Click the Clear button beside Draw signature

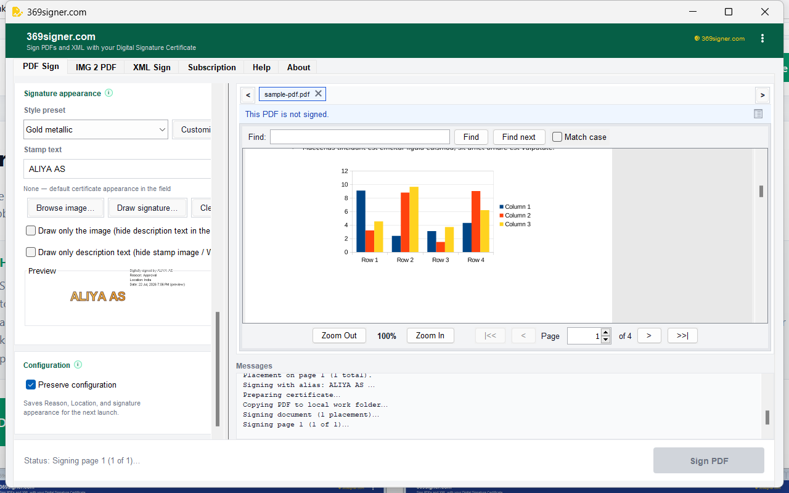(202, 208)
